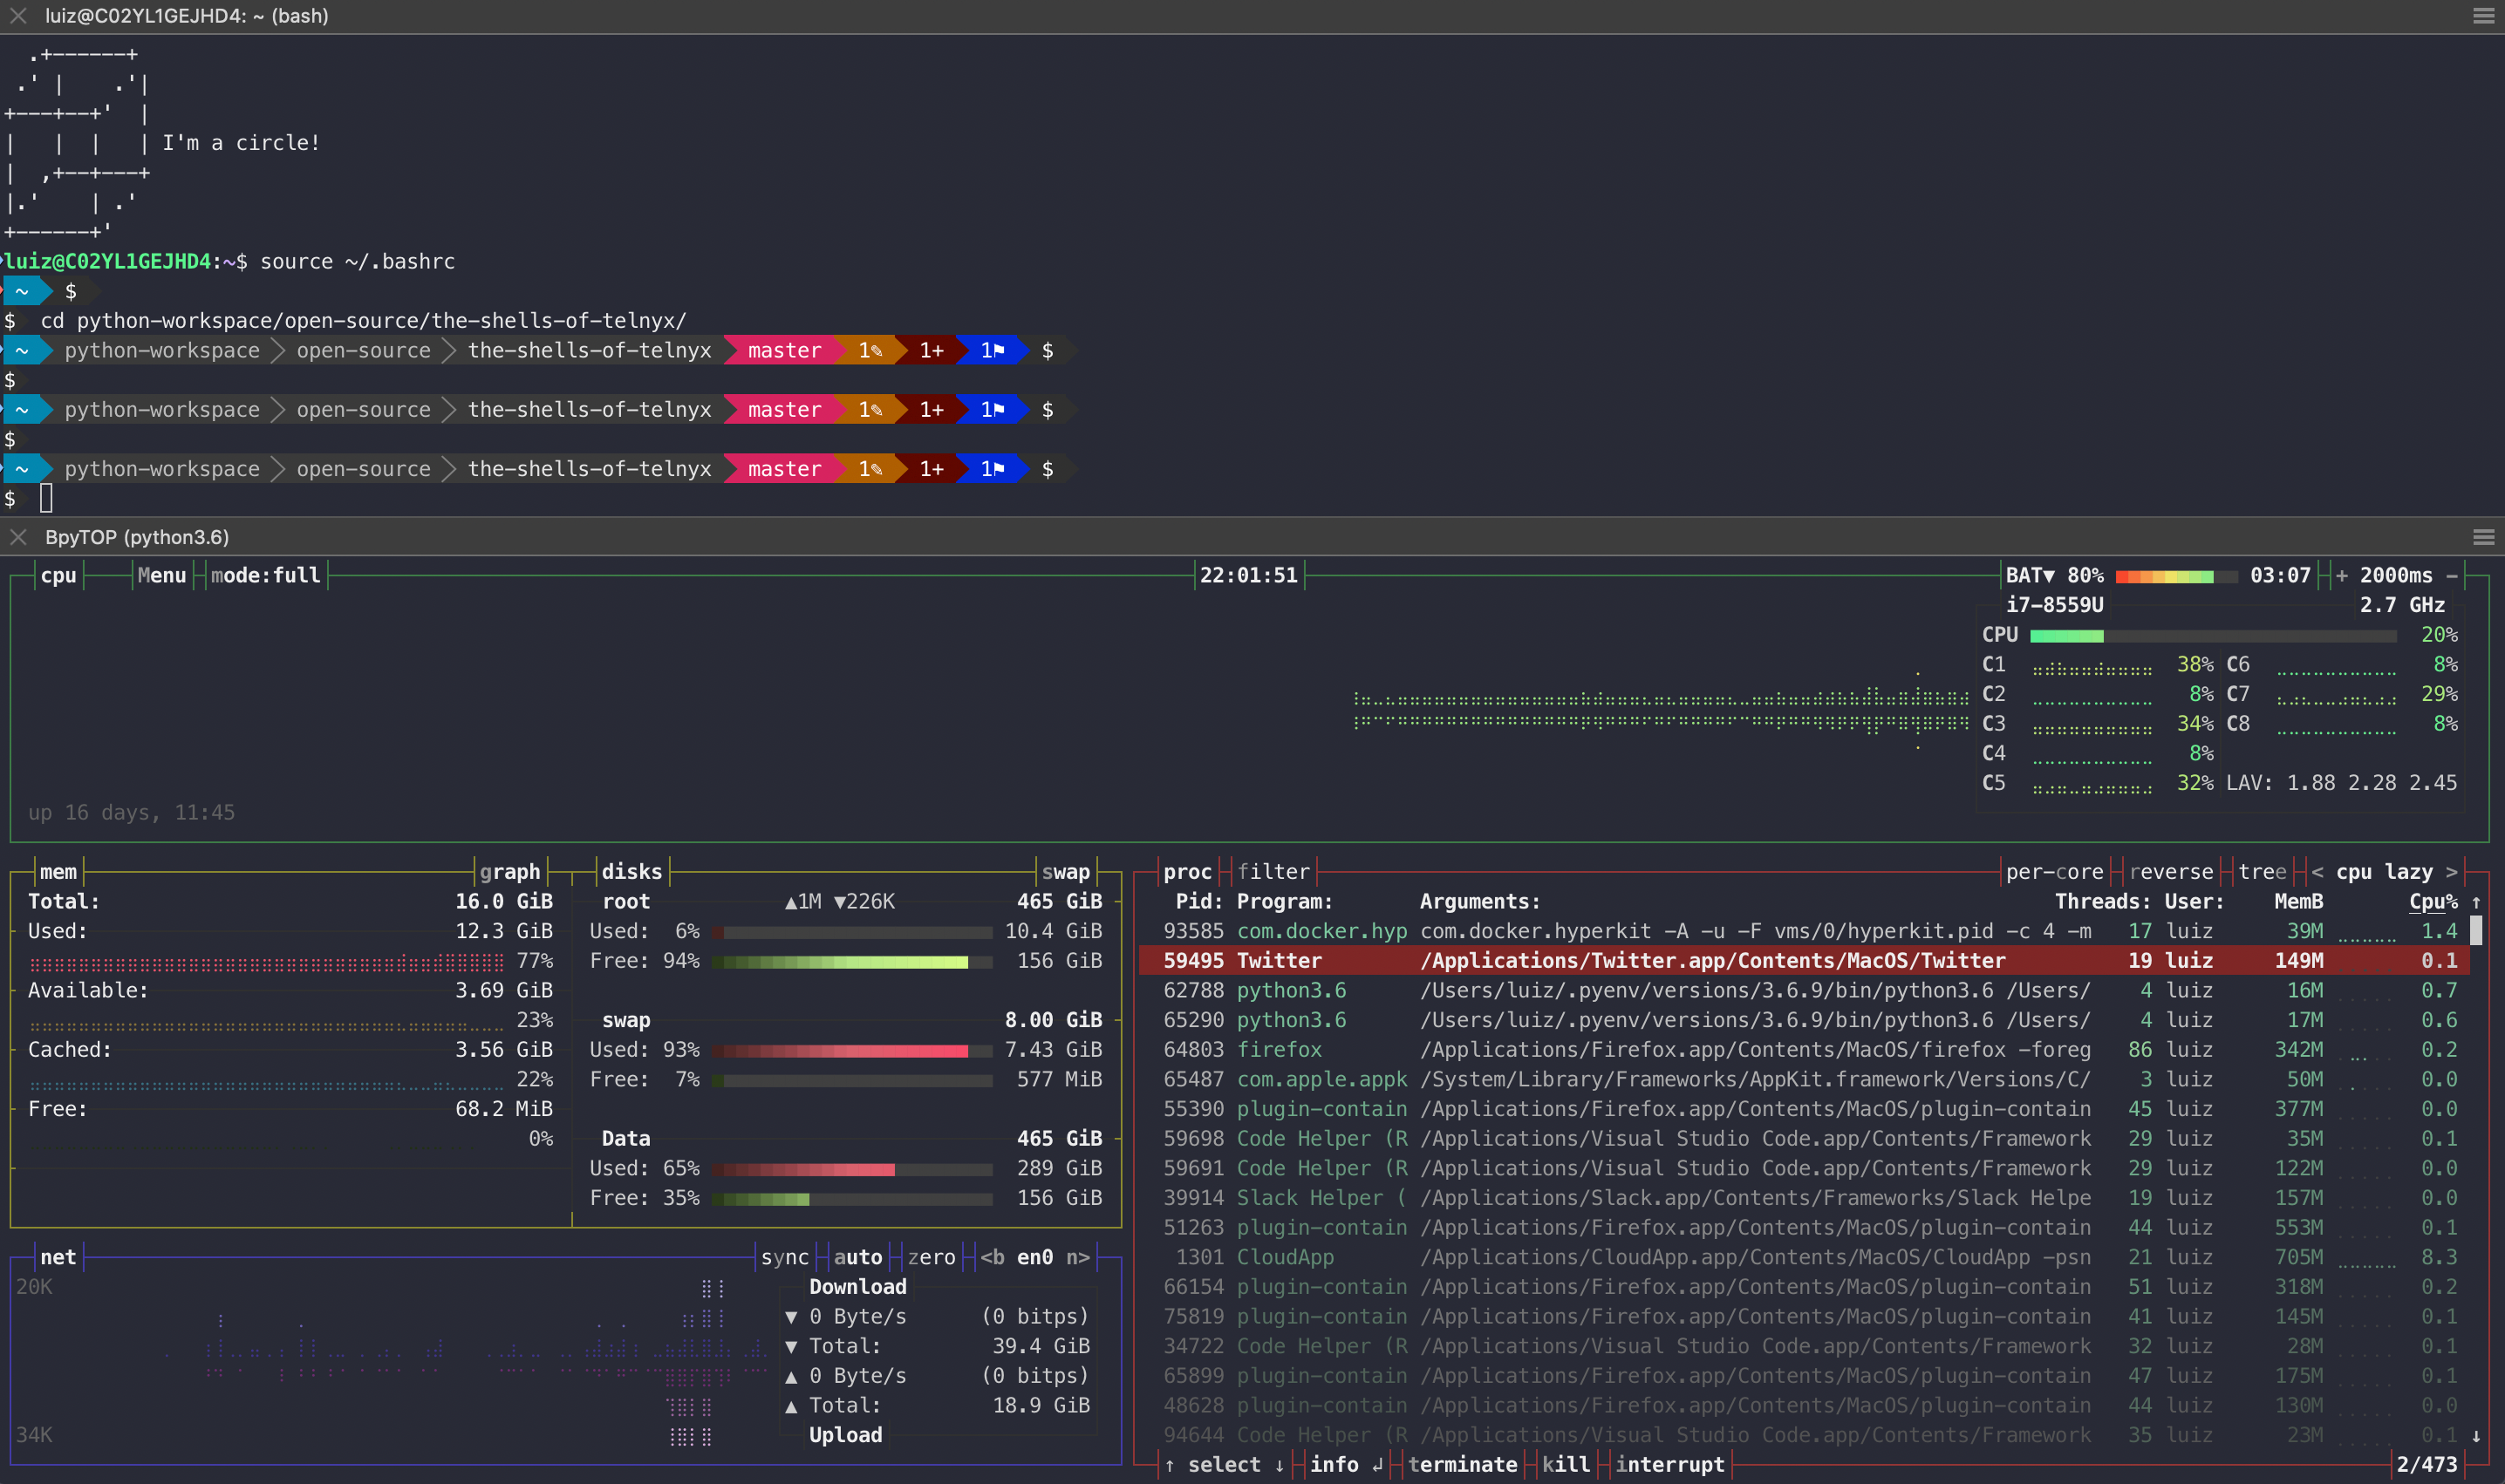Click left arrow to change sorting column
The image size is (2505, 1484).
[2317, 872]
